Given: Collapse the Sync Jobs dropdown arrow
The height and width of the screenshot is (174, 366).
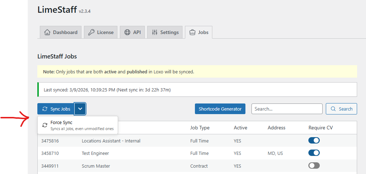Looking at the screenshot, I should [x=80, y=109].
